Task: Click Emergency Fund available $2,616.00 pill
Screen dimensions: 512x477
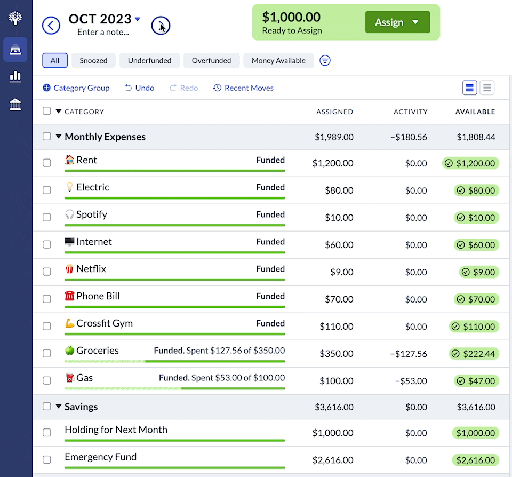Action: click(475, 460)
